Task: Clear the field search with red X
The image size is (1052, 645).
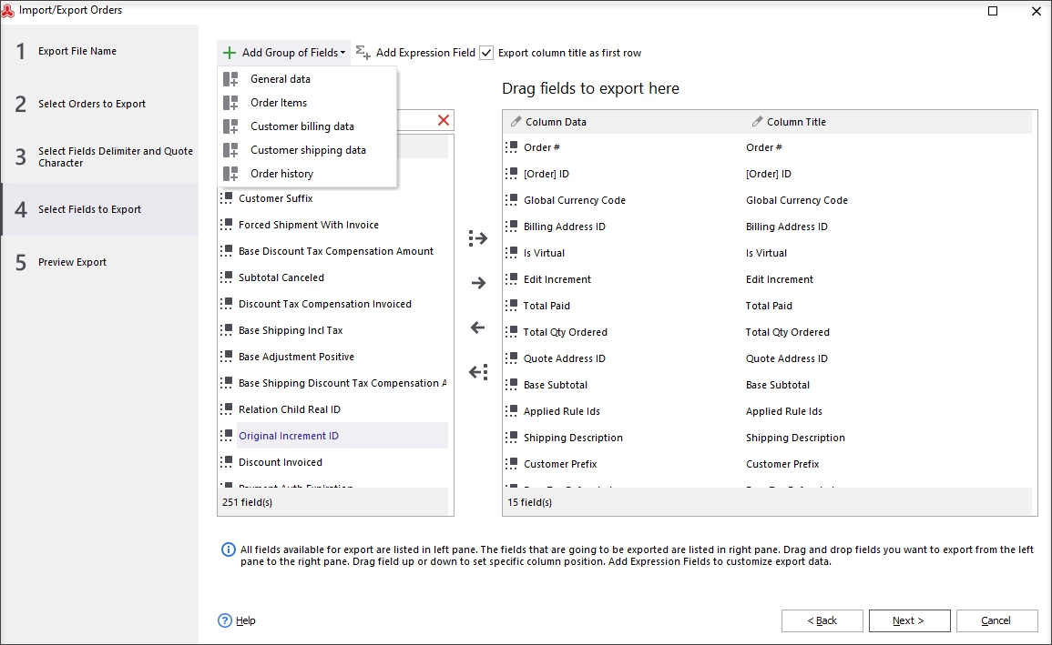Action: click(x=444, y=120)
